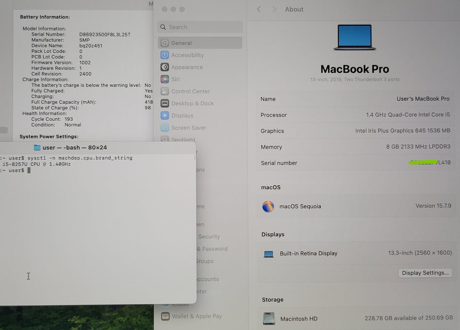Viewport: 460px width, 330px height.
Task: Click the Built-in Retina Display laptop icon
Action: 268,254
